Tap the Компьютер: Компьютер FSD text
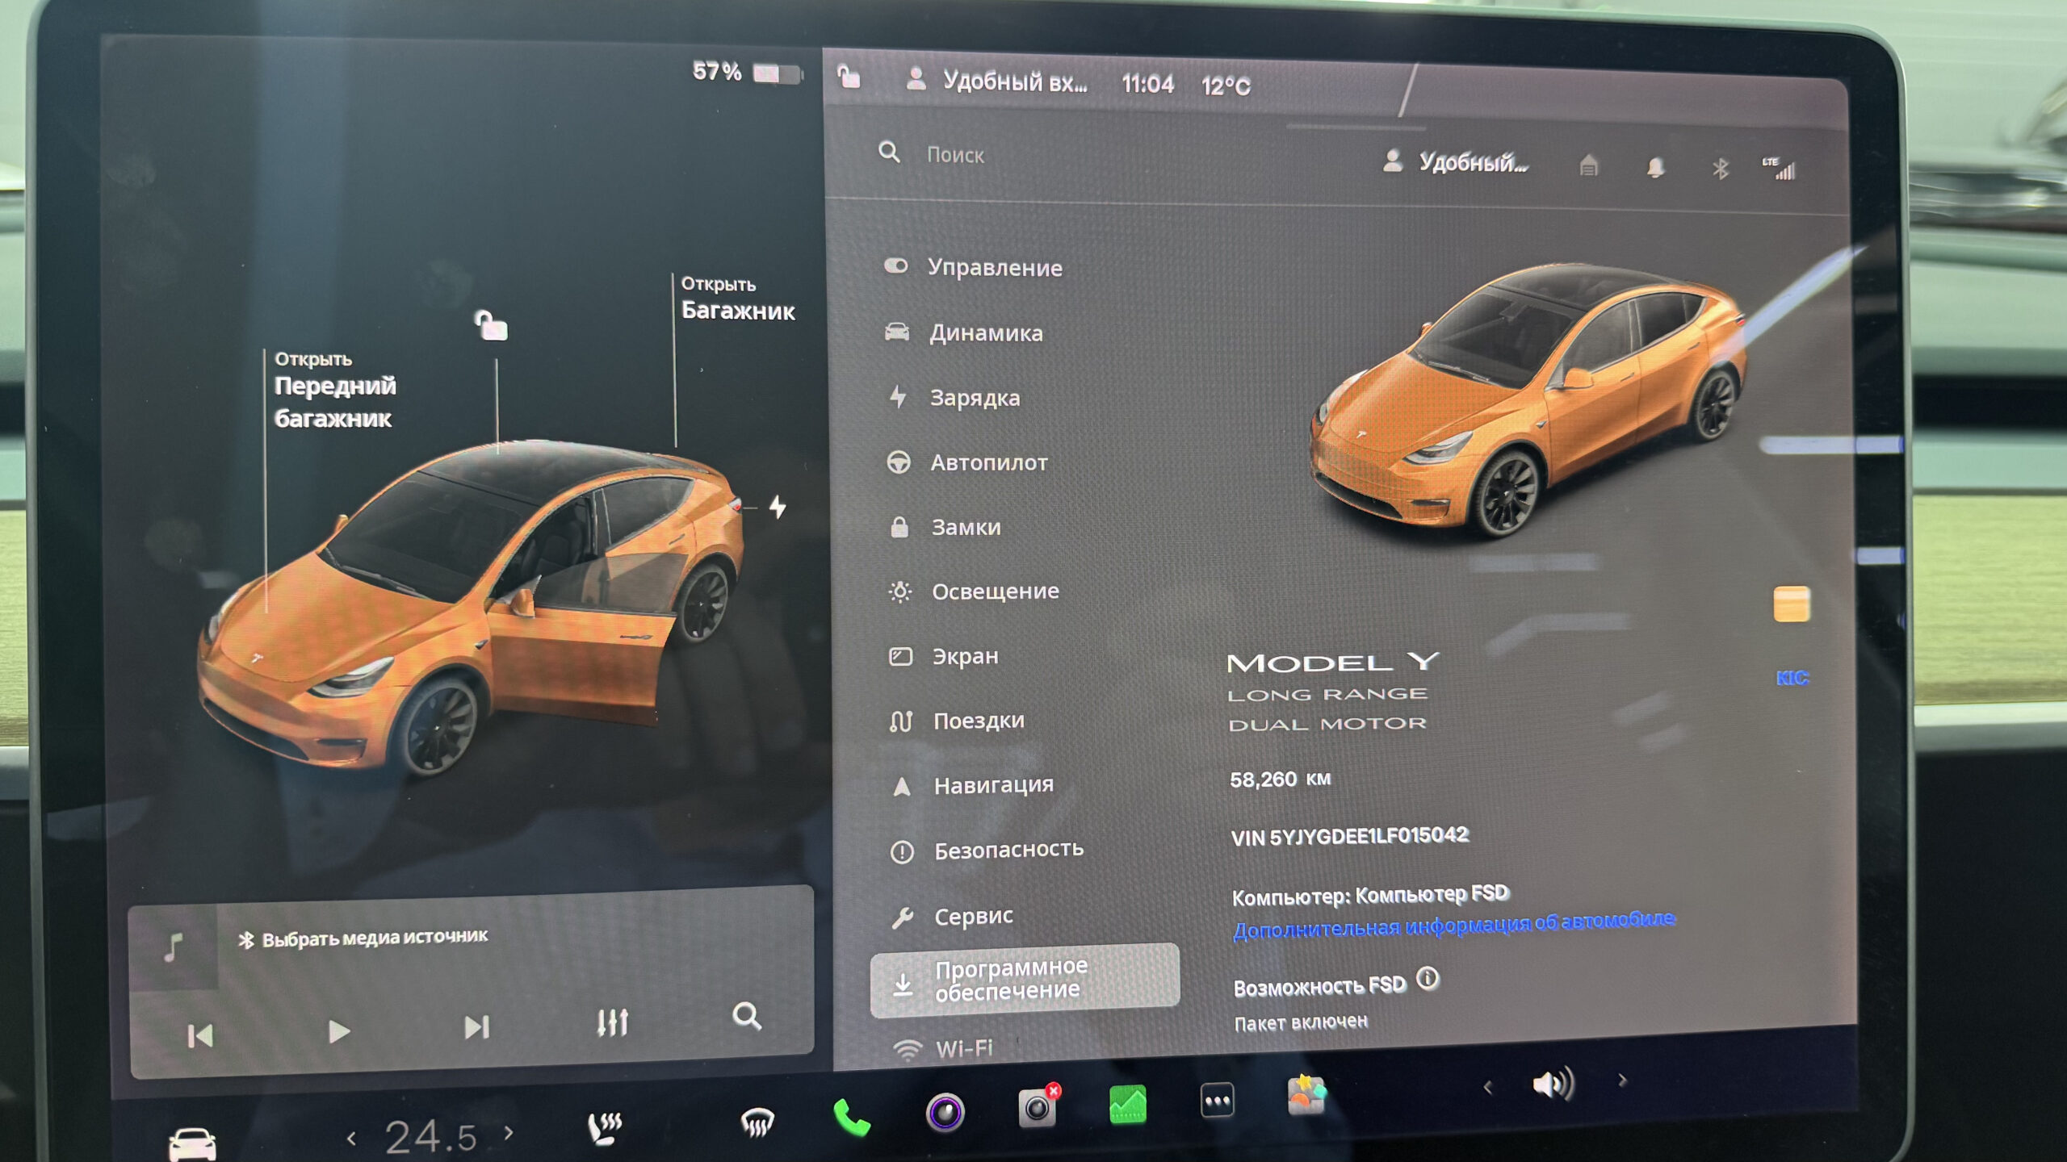The width and height of the screenshot is (2067, 1162). (x=1370, y=895)
